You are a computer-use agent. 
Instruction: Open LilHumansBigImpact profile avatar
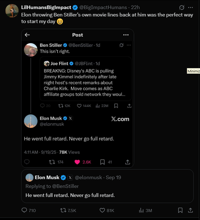[x=12, y=11]
